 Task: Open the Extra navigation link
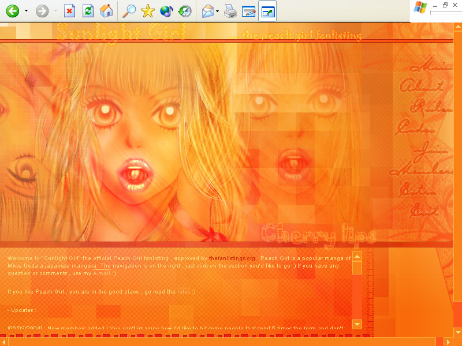click(x=418, y=190)
